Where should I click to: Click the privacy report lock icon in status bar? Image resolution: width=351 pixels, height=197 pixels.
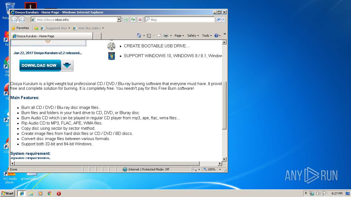click(x=195, y=169)
